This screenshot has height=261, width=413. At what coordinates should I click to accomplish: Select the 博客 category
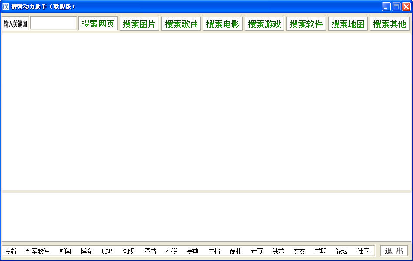[87, 251]
